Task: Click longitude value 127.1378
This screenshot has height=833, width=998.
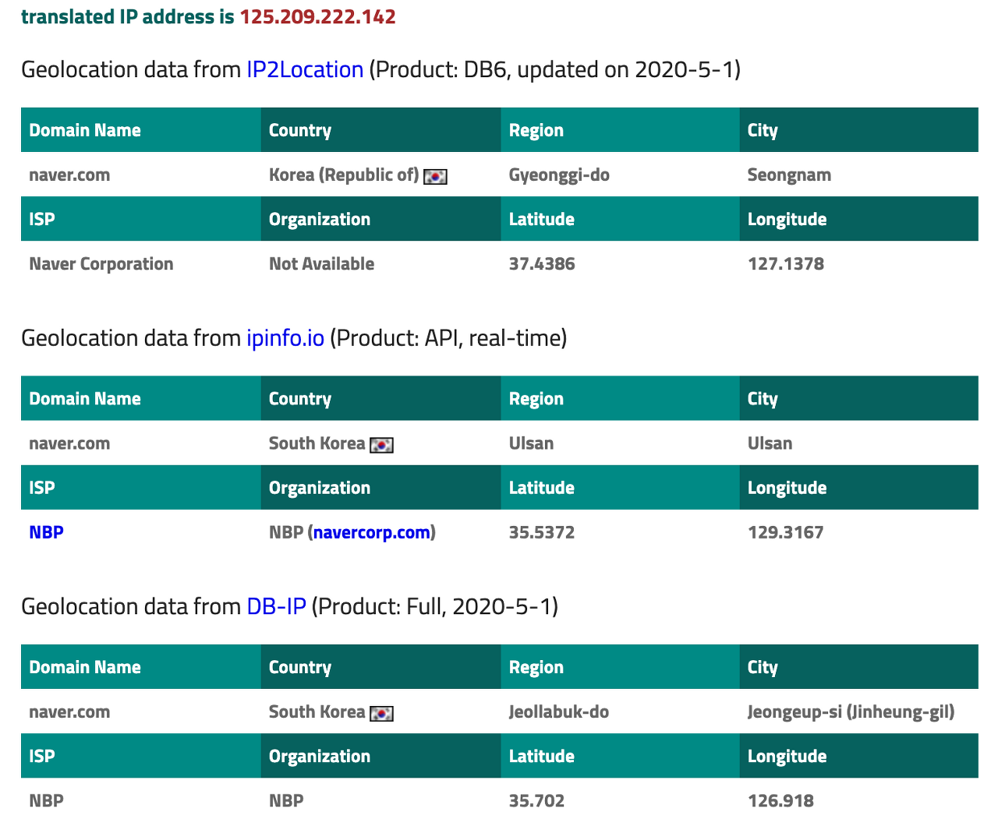Action: (785, 263)
